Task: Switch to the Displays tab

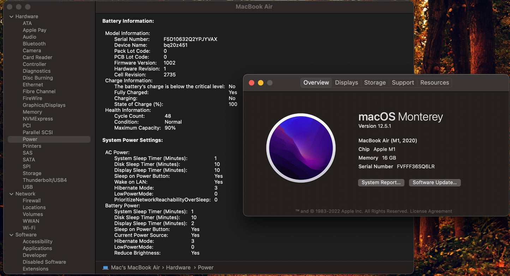Action: point(346,83)
